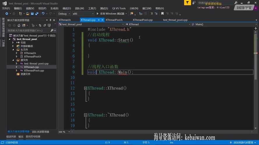Click the split editor plus icon
The width and height of the screenshot is (259, 145).
256,28
